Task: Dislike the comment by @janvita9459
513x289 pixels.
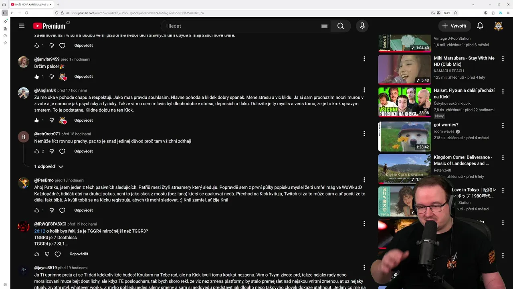Action: coord(52,77)
